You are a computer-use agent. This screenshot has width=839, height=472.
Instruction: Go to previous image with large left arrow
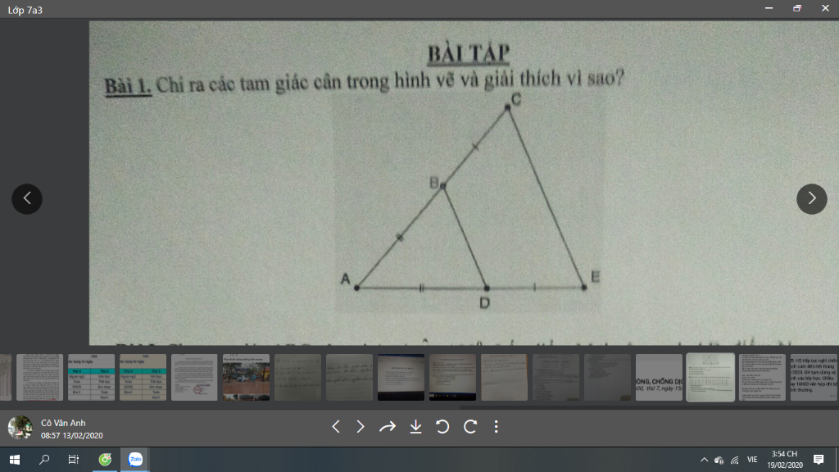[x=27, y=198]
